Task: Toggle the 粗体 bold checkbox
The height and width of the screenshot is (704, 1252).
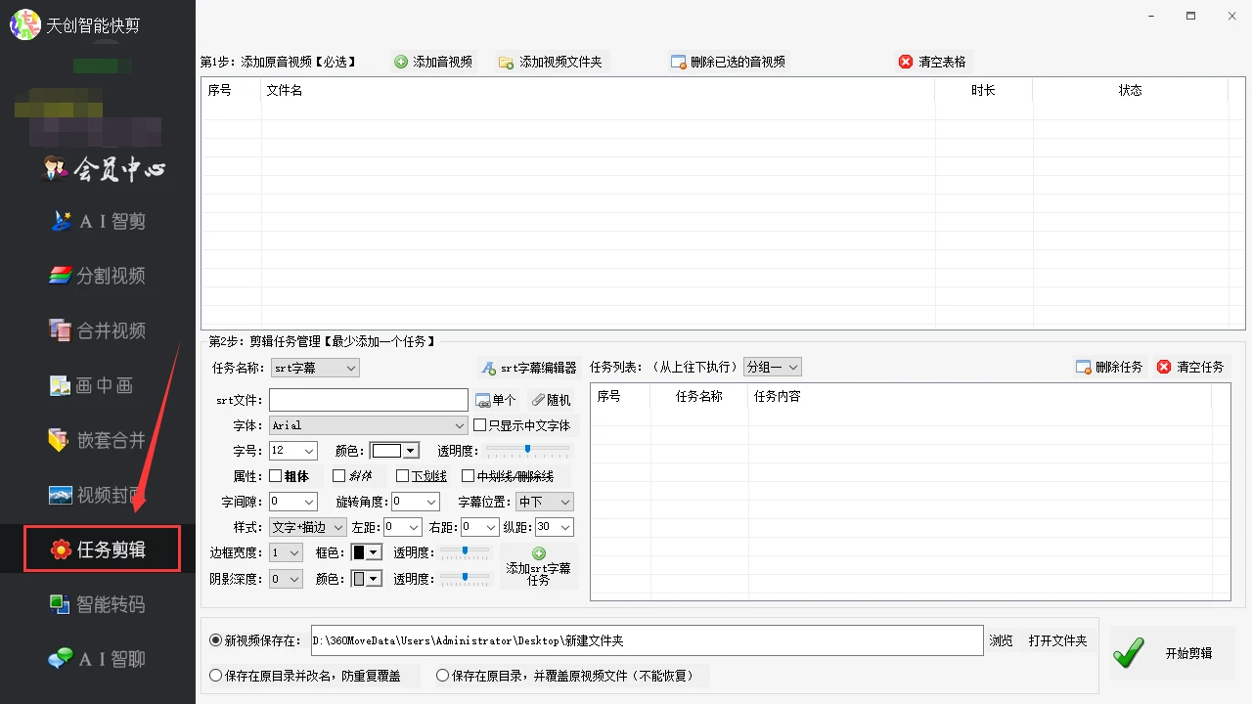Action: click(275, 476)
